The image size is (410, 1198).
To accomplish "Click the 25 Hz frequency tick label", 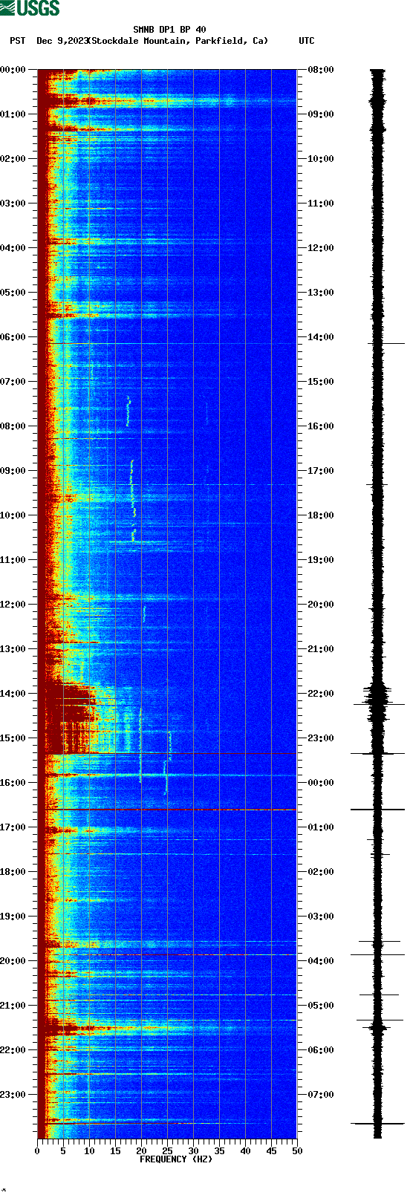I will (x=167, y=1151).
